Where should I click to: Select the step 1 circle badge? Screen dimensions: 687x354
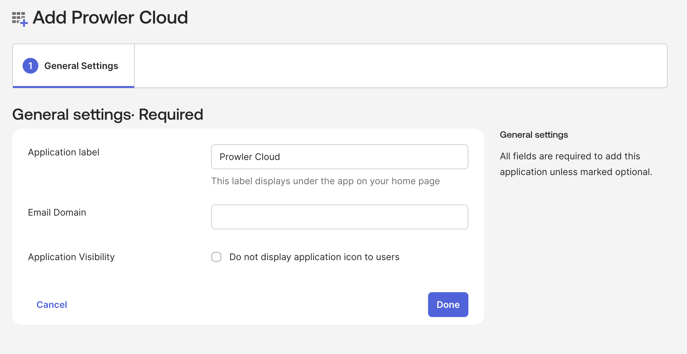pyautogui.click(x=30, y=66)
